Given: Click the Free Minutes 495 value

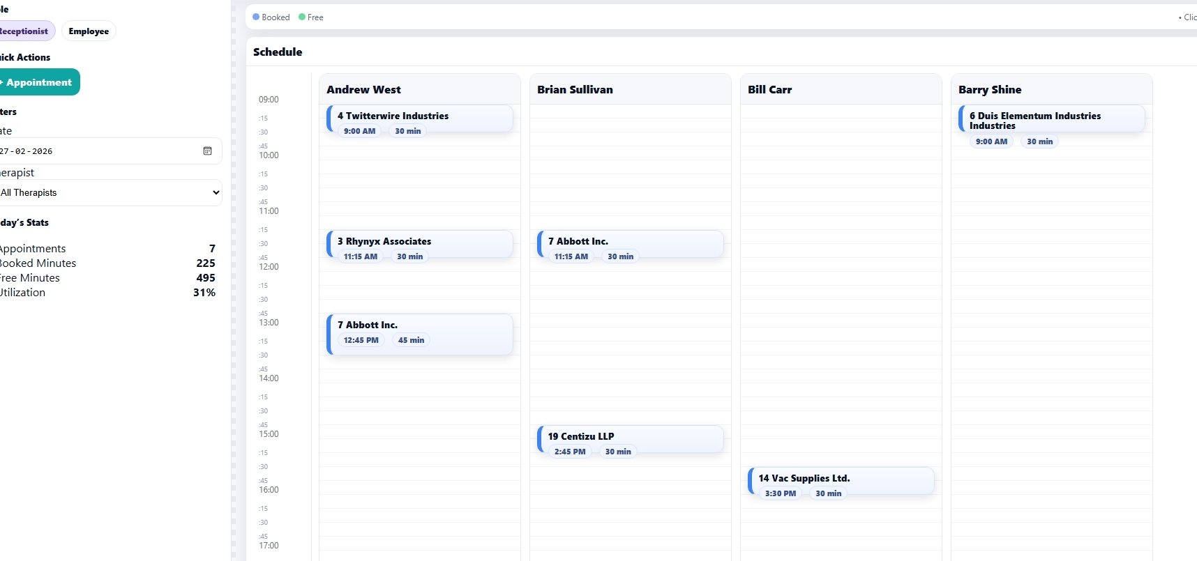Looking at the screenshot, I should click(x=206, y=278).
